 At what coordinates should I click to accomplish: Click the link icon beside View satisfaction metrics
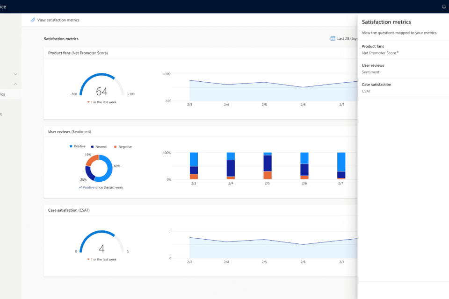tap(33, 20)
